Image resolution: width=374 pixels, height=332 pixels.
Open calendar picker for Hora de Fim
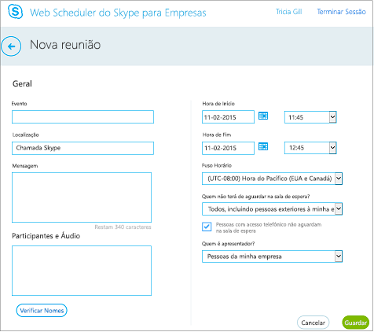(263, 146)
